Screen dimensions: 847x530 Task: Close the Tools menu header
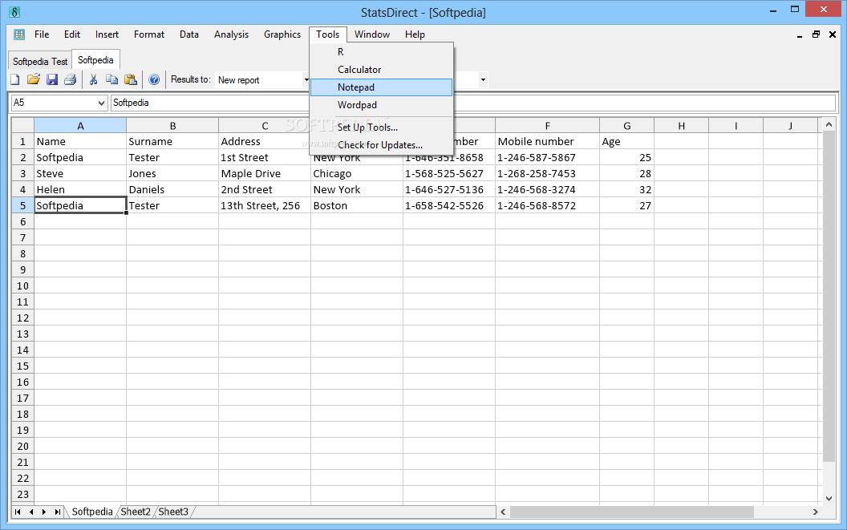click(328, 34)
